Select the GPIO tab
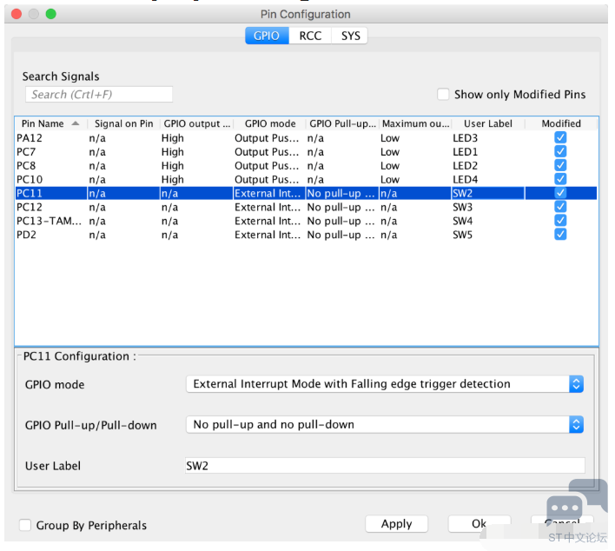 (267, 36)
